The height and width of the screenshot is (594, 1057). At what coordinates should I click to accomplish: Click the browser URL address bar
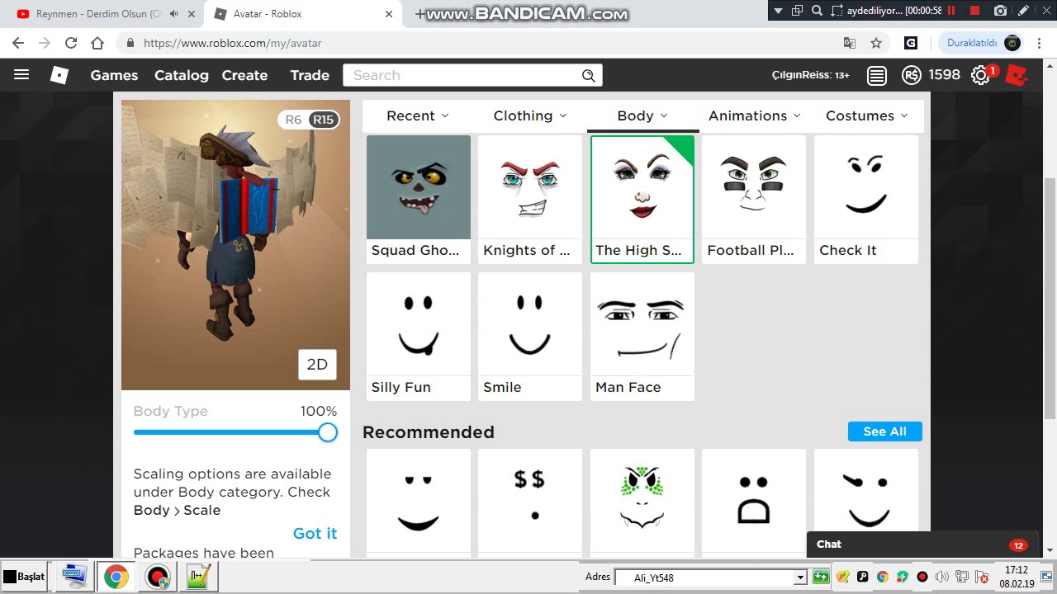pyautogui.click(x=479, y=43)
